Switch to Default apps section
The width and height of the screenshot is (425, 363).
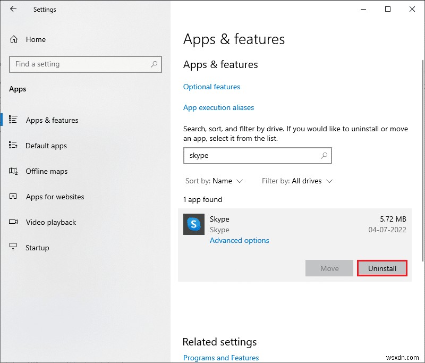click(46, 146)
